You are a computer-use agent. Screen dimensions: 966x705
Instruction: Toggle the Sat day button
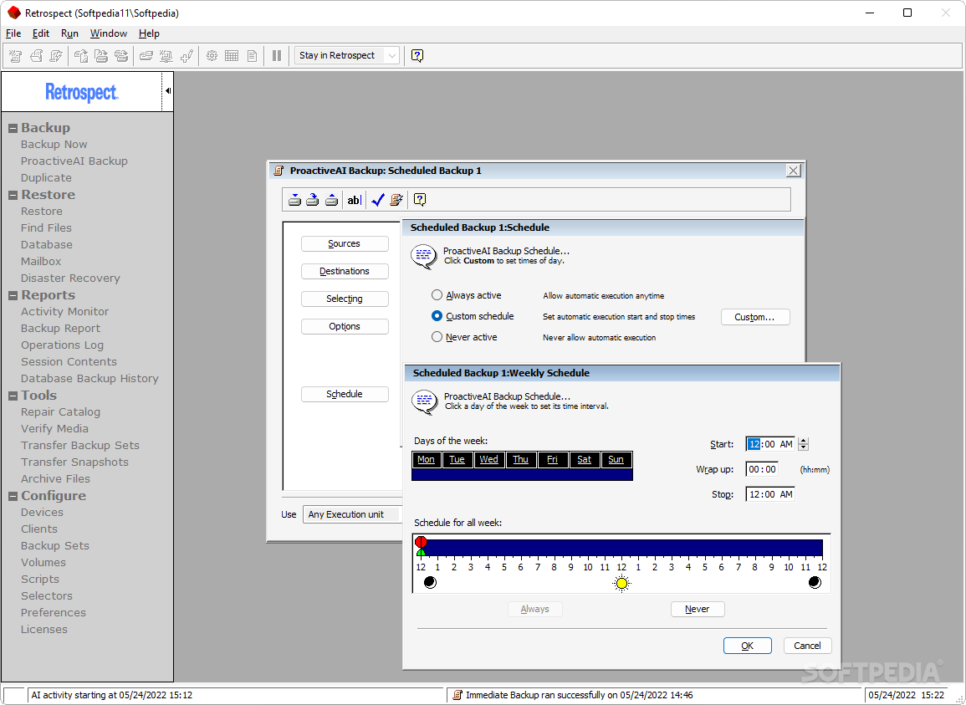pos(584,460)
